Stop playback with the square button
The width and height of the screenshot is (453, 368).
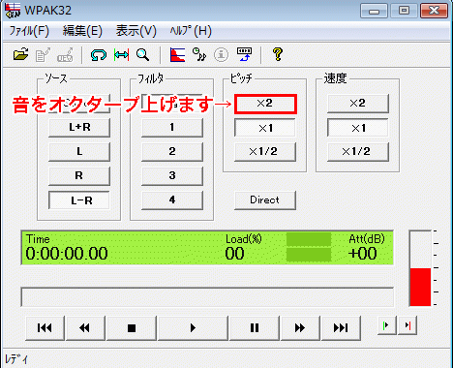point(132,328)
